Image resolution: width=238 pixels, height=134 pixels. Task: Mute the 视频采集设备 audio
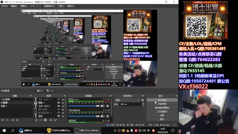102,116
